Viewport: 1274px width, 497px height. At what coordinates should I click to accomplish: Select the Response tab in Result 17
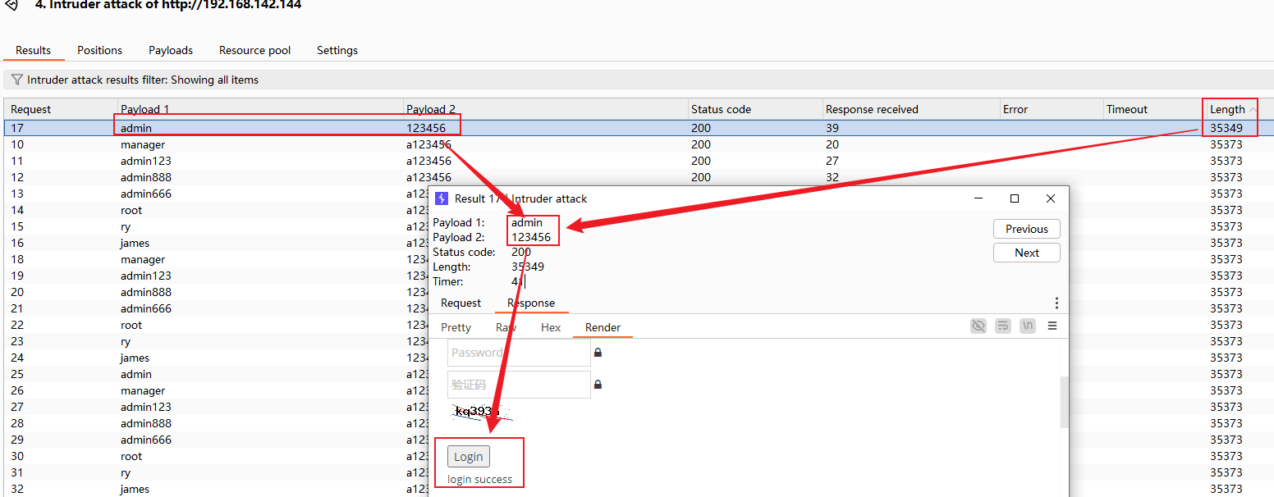coord(531,303)
